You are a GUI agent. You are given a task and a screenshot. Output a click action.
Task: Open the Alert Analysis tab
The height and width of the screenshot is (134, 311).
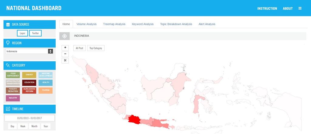pos(207,24)
